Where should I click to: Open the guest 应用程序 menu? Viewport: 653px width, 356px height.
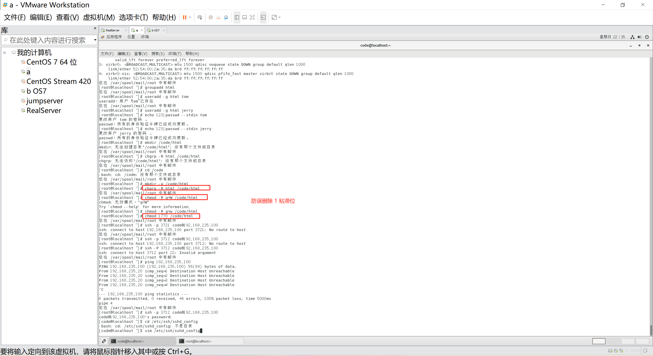[114, 37]
